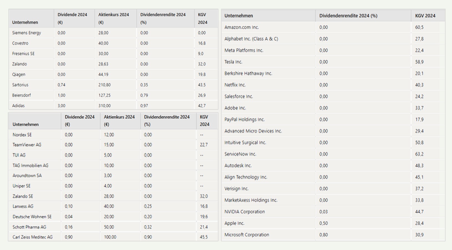Select the Adidas row name

tap(18, 106)
